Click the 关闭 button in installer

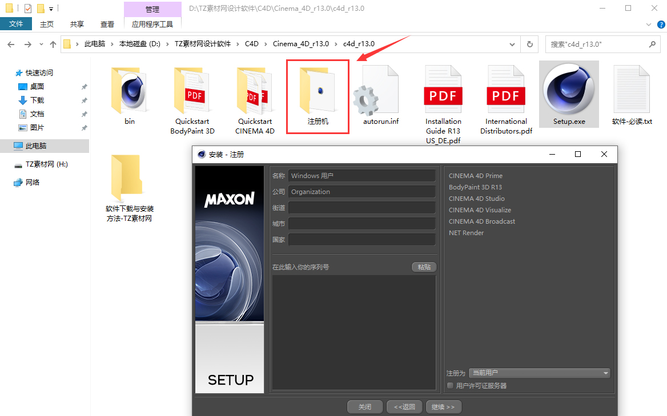point(365,407)
